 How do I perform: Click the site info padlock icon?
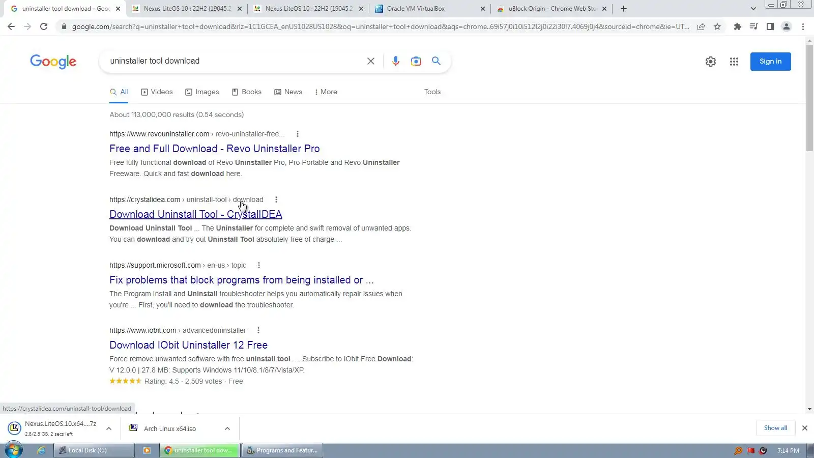click(64, 26)
